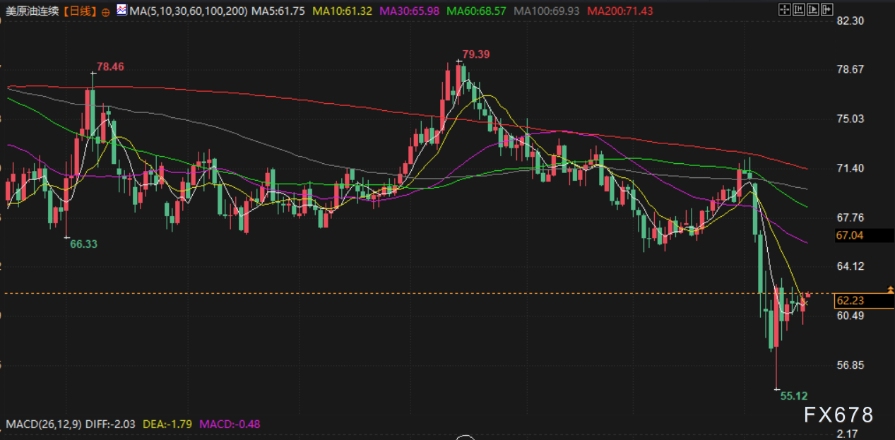Click the 60.49 axis value
Screen dimensions: 895x440
coord(850,315)
